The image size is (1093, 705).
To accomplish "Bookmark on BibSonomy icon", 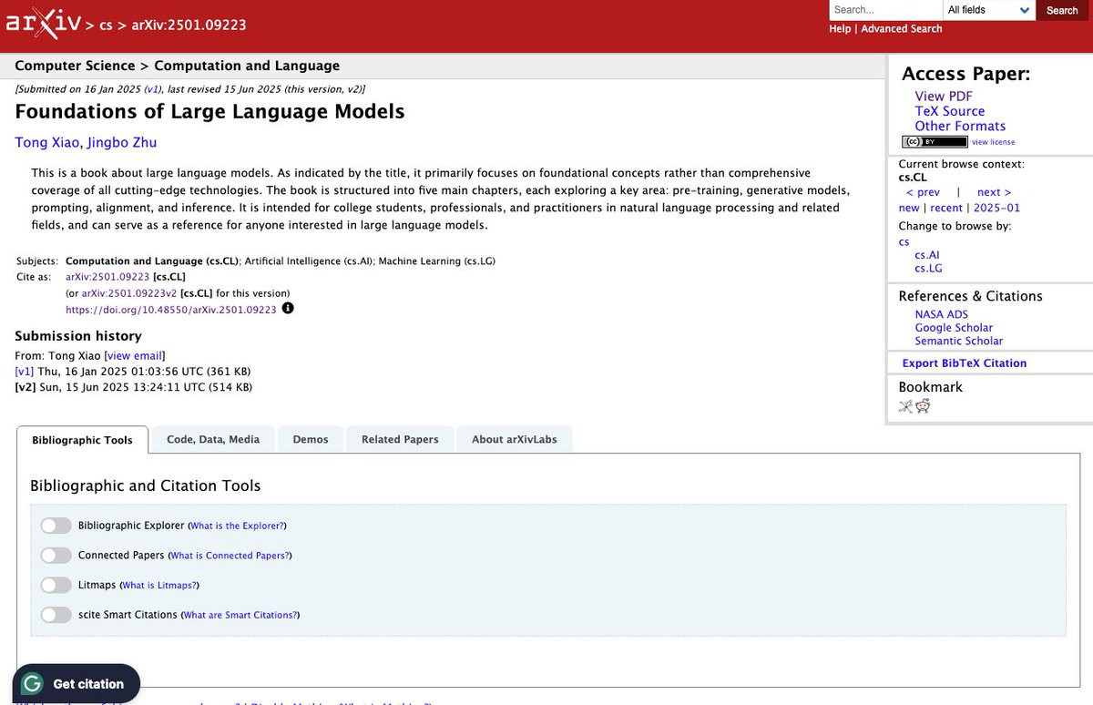I will click(905, 406).
